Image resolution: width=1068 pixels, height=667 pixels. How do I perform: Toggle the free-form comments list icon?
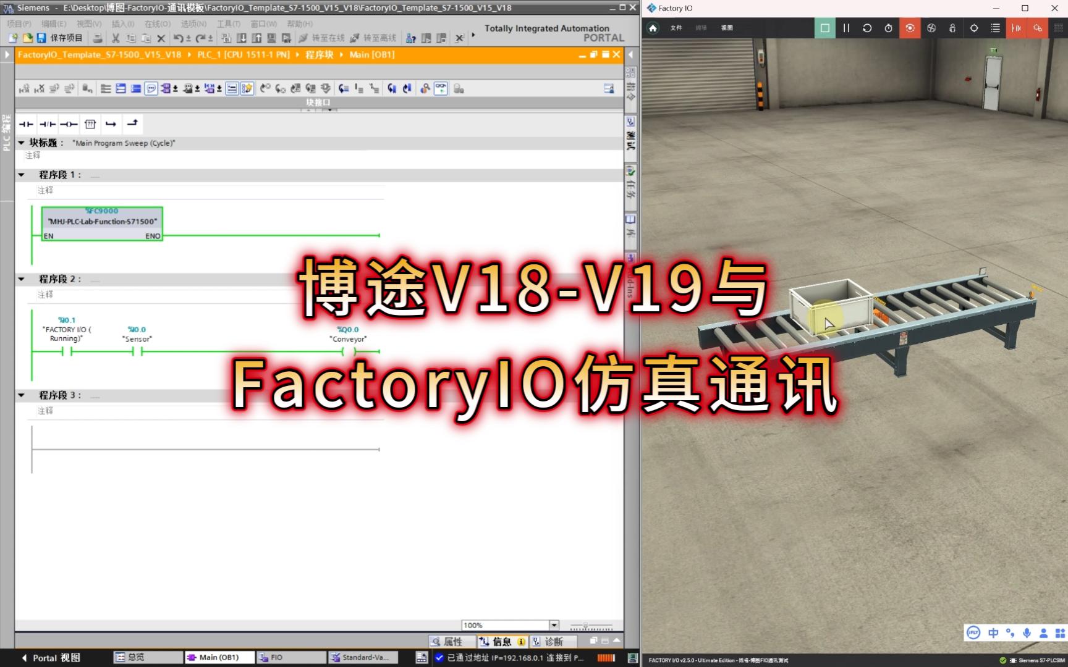point(232,89)
